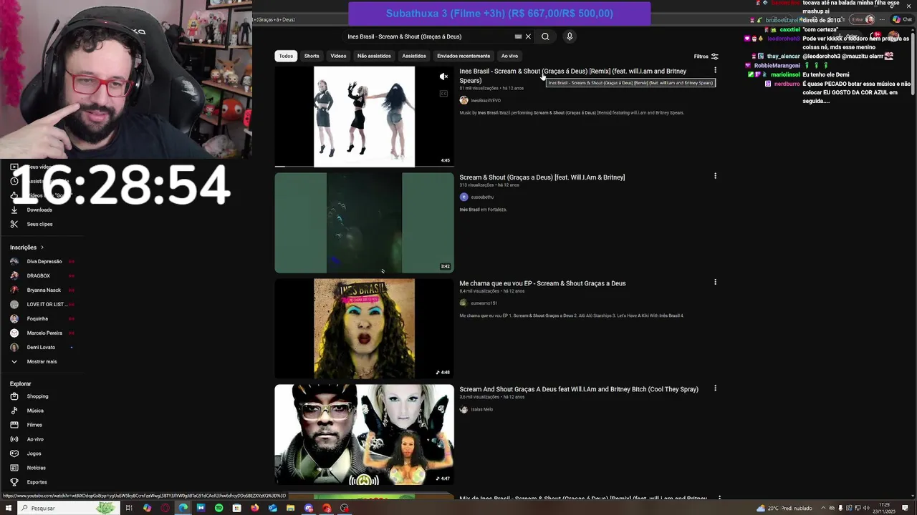Open RobbieMarangoni username in chat
917x515 pixels.
777,66
